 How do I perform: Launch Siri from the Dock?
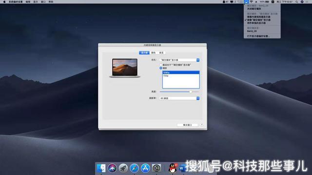[112, 168]
